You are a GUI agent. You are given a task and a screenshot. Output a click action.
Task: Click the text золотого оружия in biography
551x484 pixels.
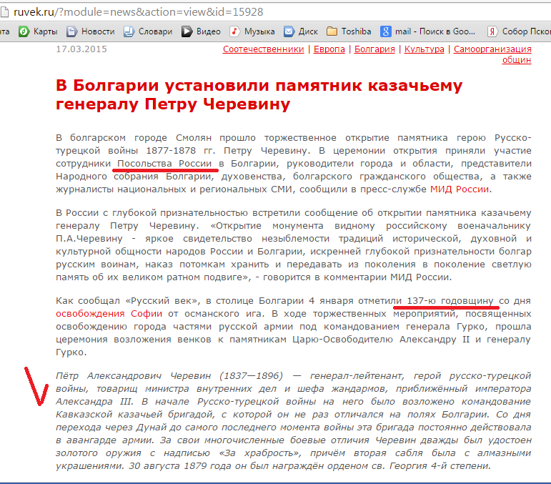99,453
